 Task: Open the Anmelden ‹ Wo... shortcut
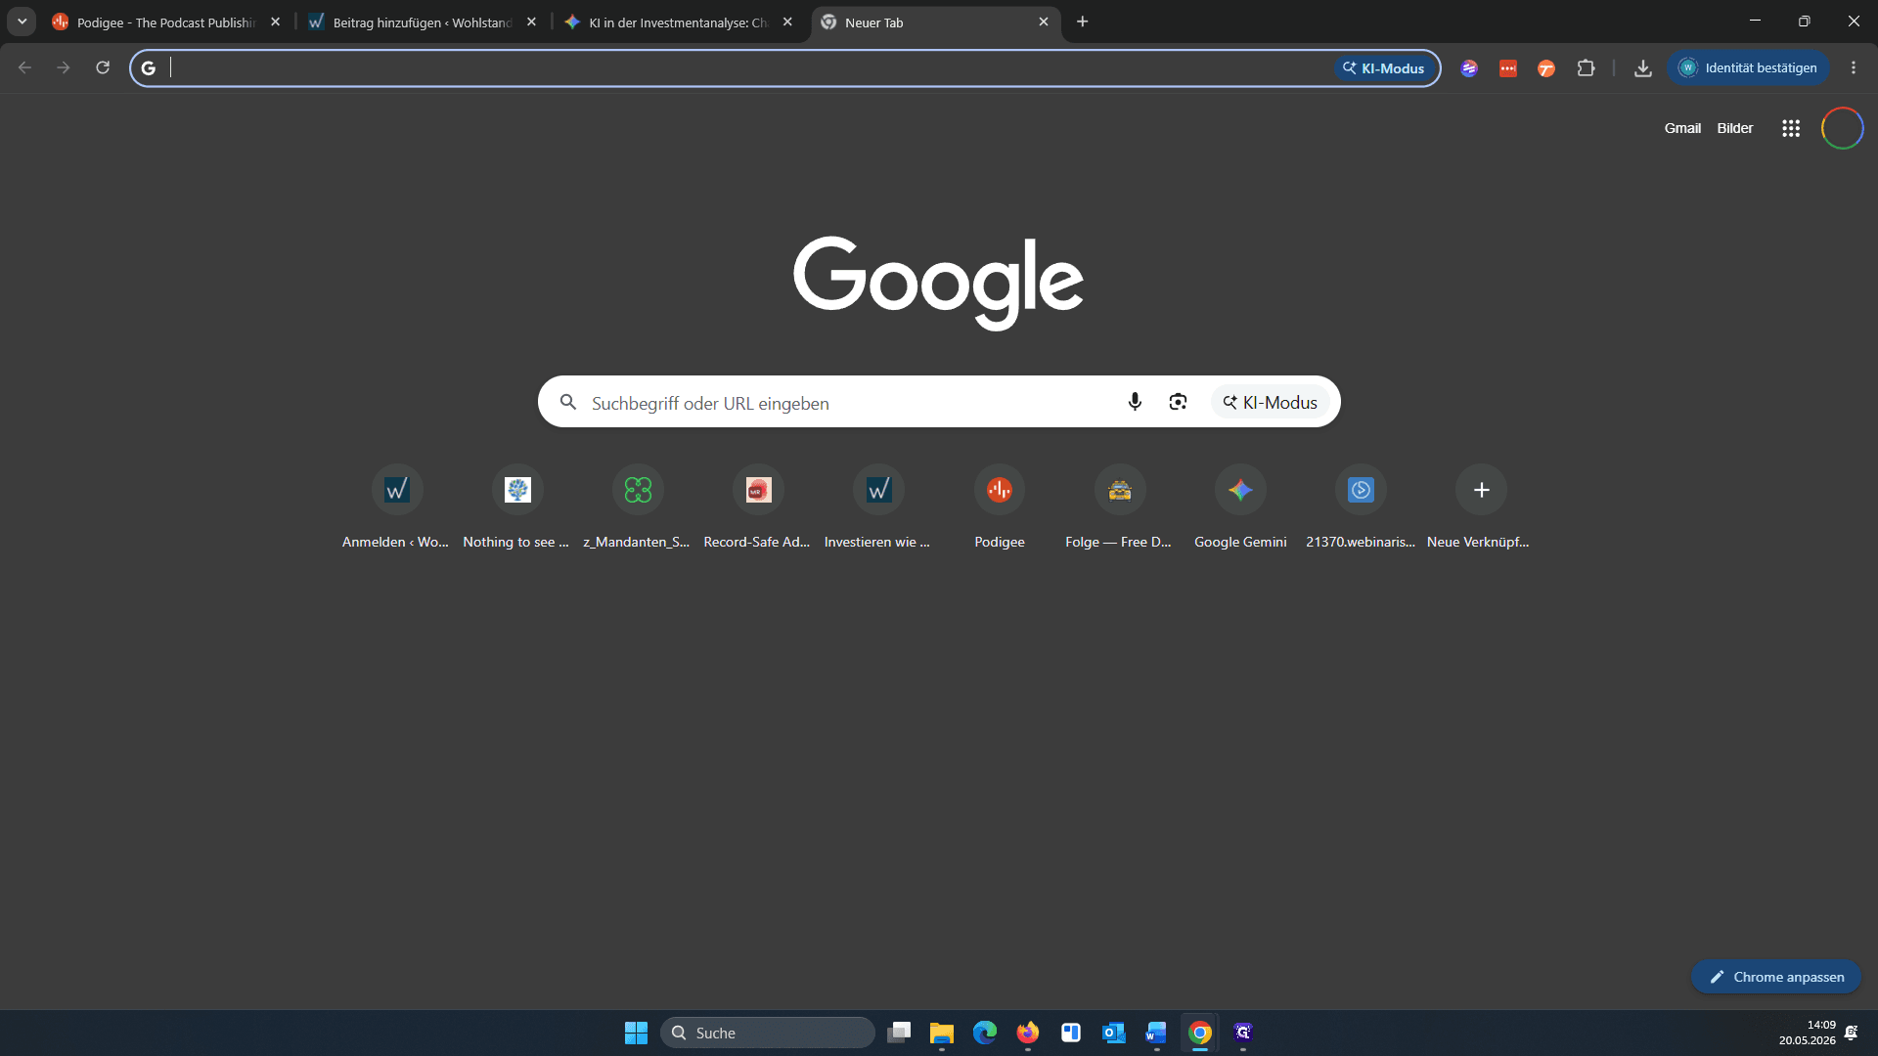pyautogui.click(x=396, y=507)
